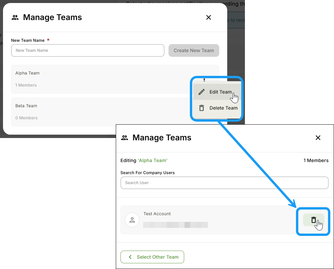Click the 1 Members count label
The image size is (334, 269).
[x=316, y=160]
